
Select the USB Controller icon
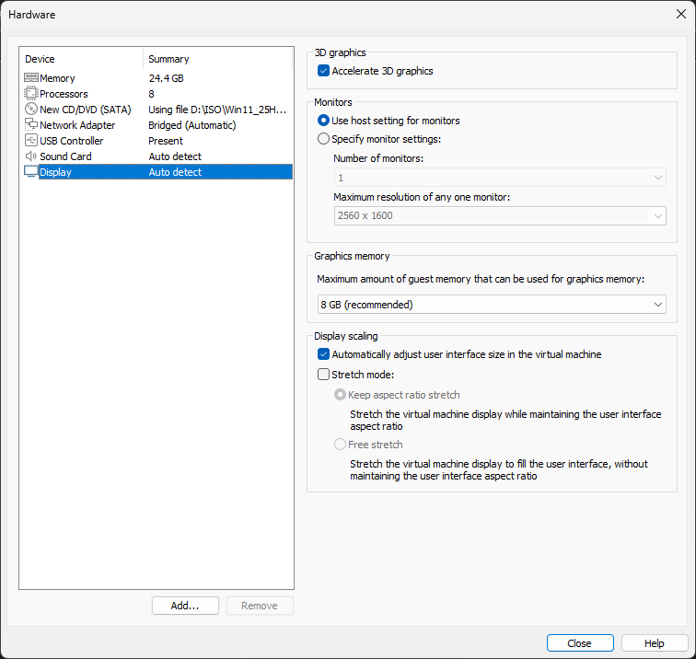[31, 140]
